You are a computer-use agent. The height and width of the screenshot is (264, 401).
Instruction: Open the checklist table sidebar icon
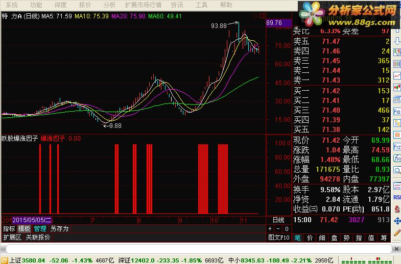pos(397,52)
